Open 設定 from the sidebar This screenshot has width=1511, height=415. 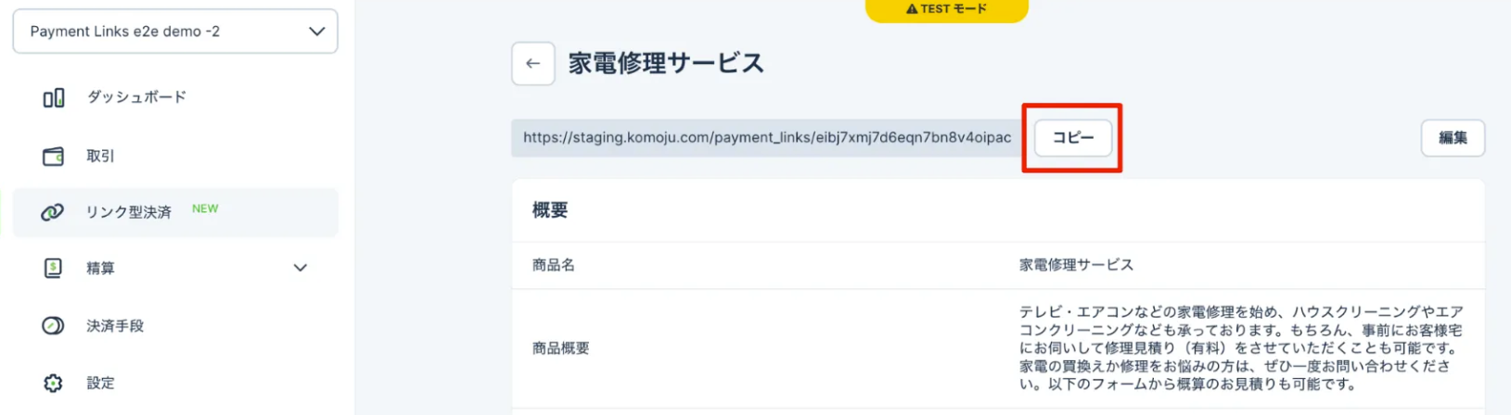point(100,383)
